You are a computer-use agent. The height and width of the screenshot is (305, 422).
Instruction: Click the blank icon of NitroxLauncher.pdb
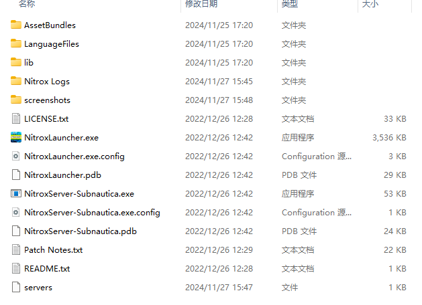point(16,175)
